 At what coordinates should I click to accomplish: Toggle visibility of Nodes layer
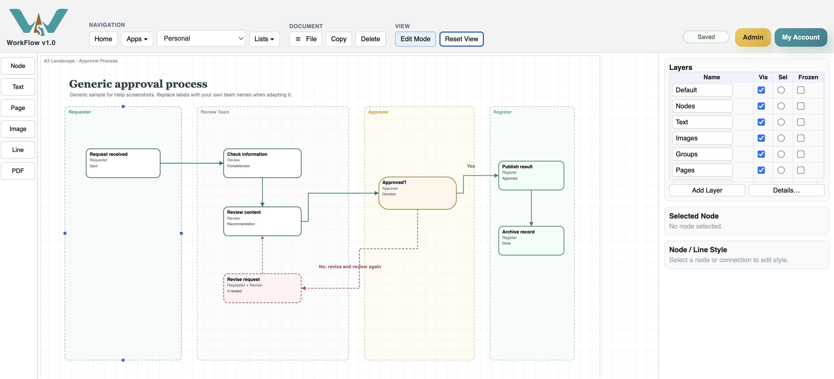click(x=761, y=106)
